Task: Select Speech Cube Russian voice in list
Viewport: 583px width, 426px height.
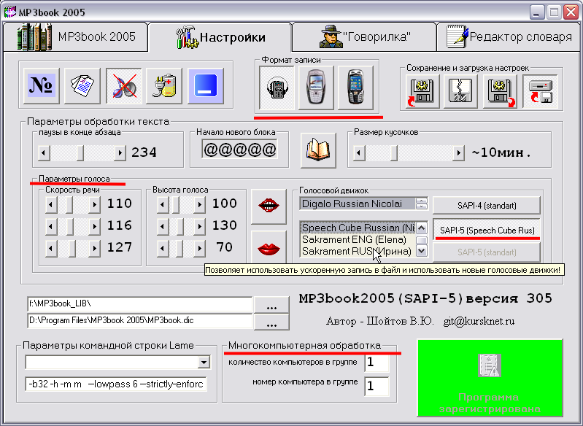Action: (x=358, y=228)
